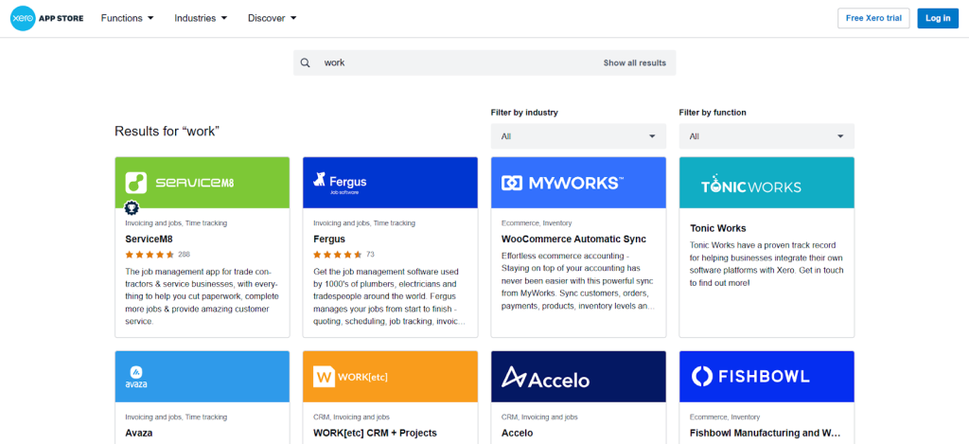Open the TonicWorks logo banner
969x444 pixels.
[766, 183]
